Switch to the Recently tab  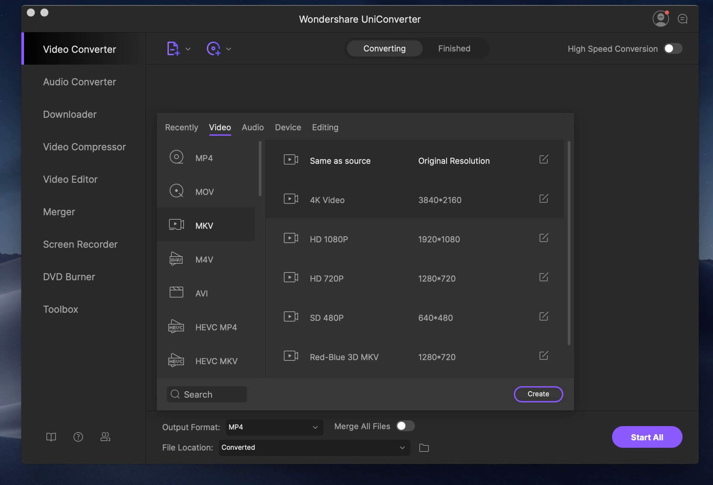(182, 127)
